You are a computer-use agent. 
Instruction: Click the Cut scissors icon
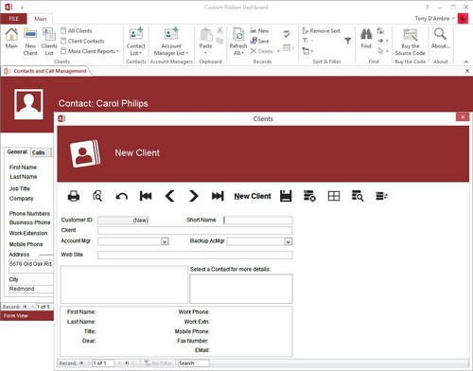coord(219,30)
